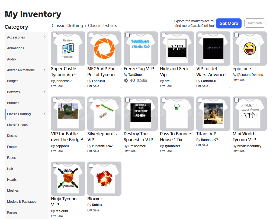The height and width of the screenshot is (219, 273).
Task: Open the Mini World Tycoon V.I.P. thumbnail
Action: click(x=250, y=114)
